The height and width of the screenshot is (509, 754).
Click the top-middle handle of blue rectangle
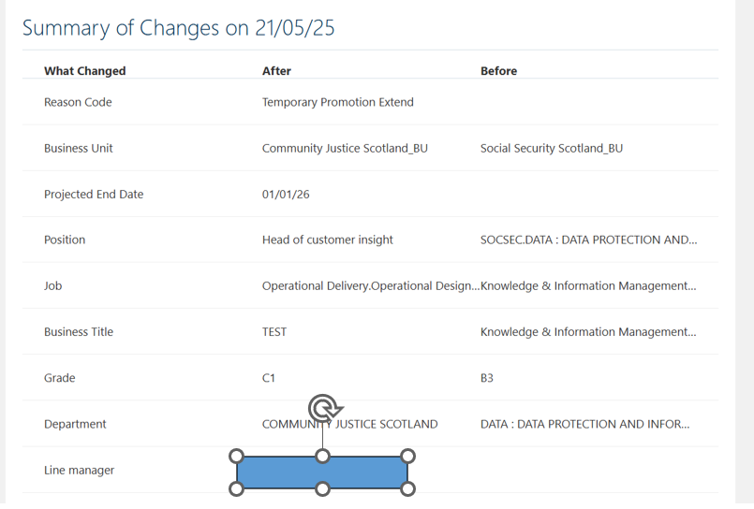(322, 457)
